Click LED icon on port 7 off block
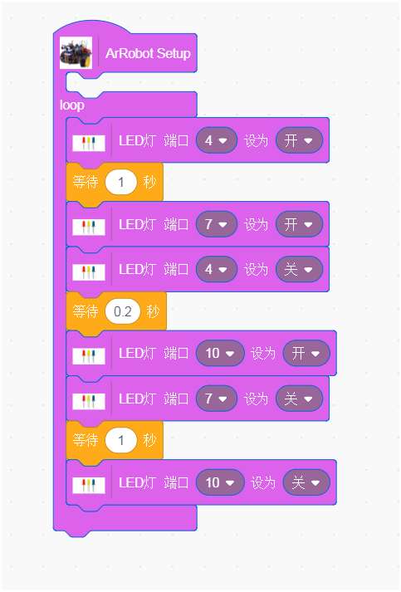This screenshot has width=401, height=592. [x=89, y=401]
